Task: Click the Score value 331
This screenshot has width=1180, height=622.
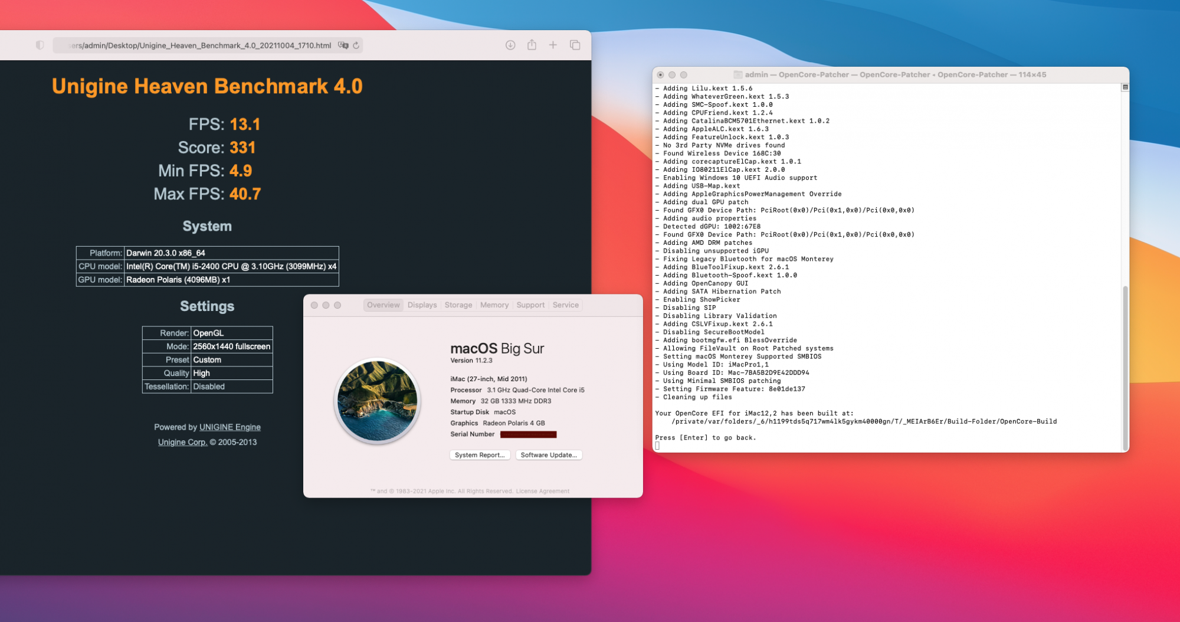Action: click(x=242, y=148)
